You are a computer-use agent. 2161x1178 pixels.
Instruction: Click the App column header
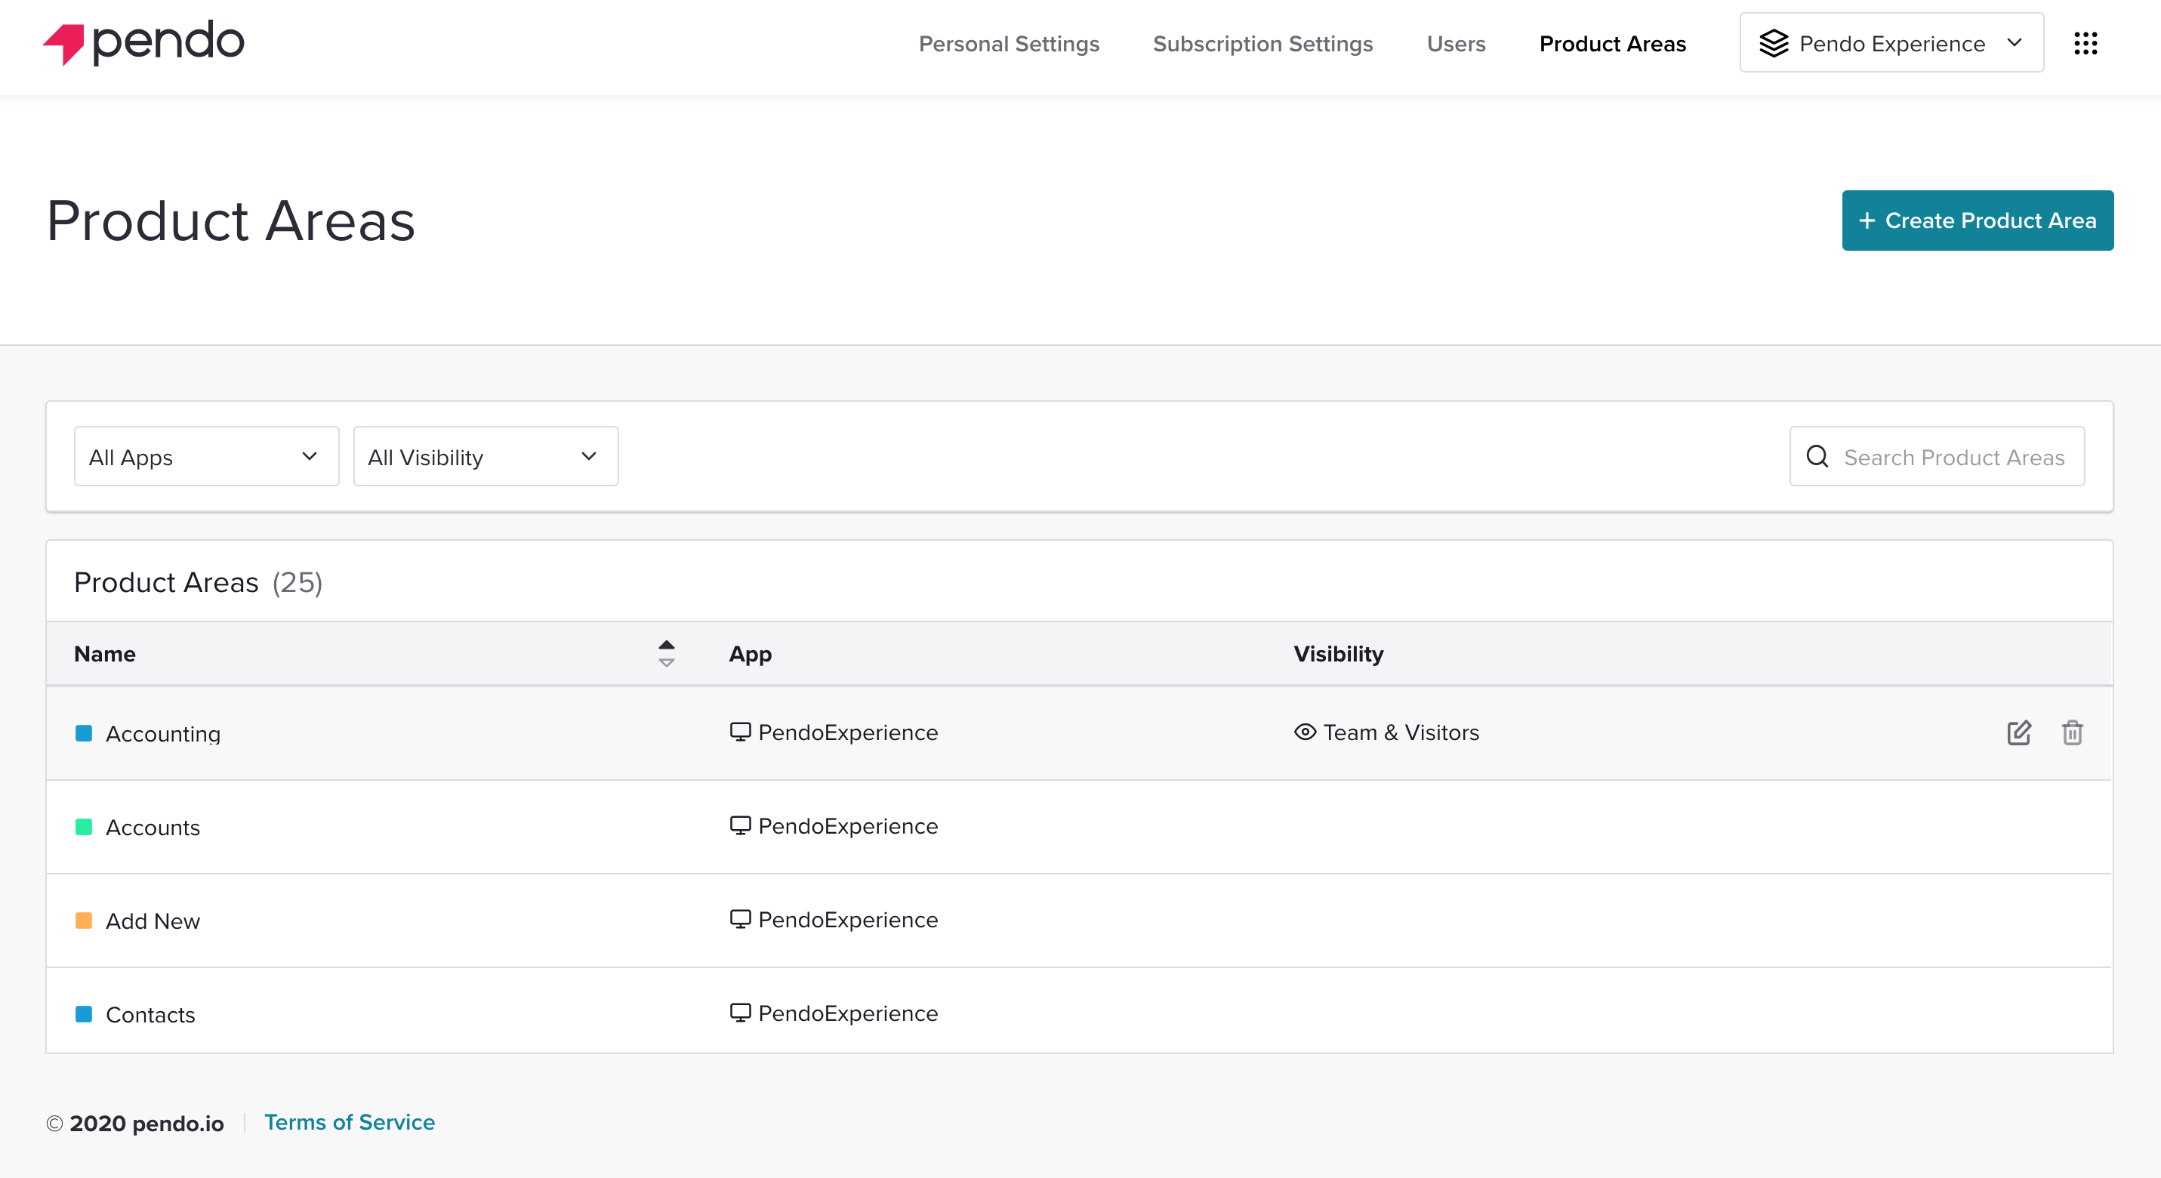(750, 654)
